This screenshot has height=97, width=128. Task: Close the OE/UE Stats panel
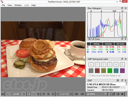point(125,39)
